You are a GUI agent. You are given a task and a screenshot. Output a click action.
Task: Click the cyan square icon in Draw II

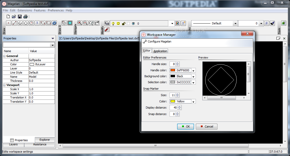(x=70, y=23)
